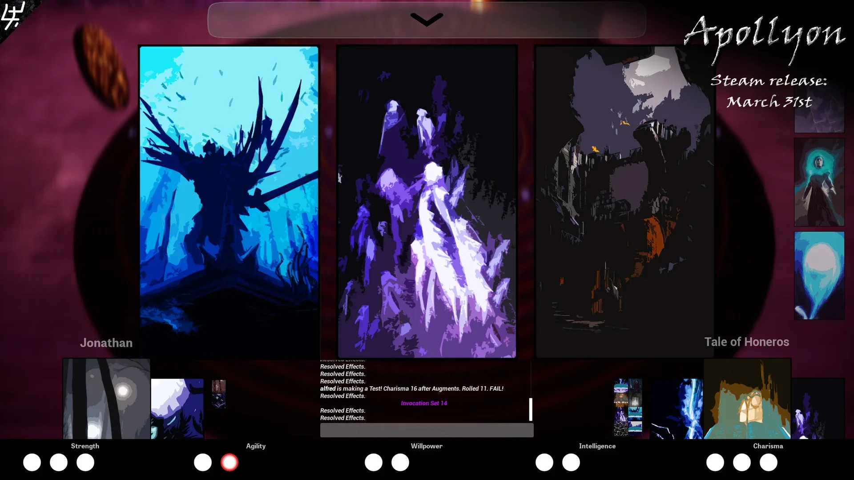Toggle the first Strength point circle

pos(32,463)
